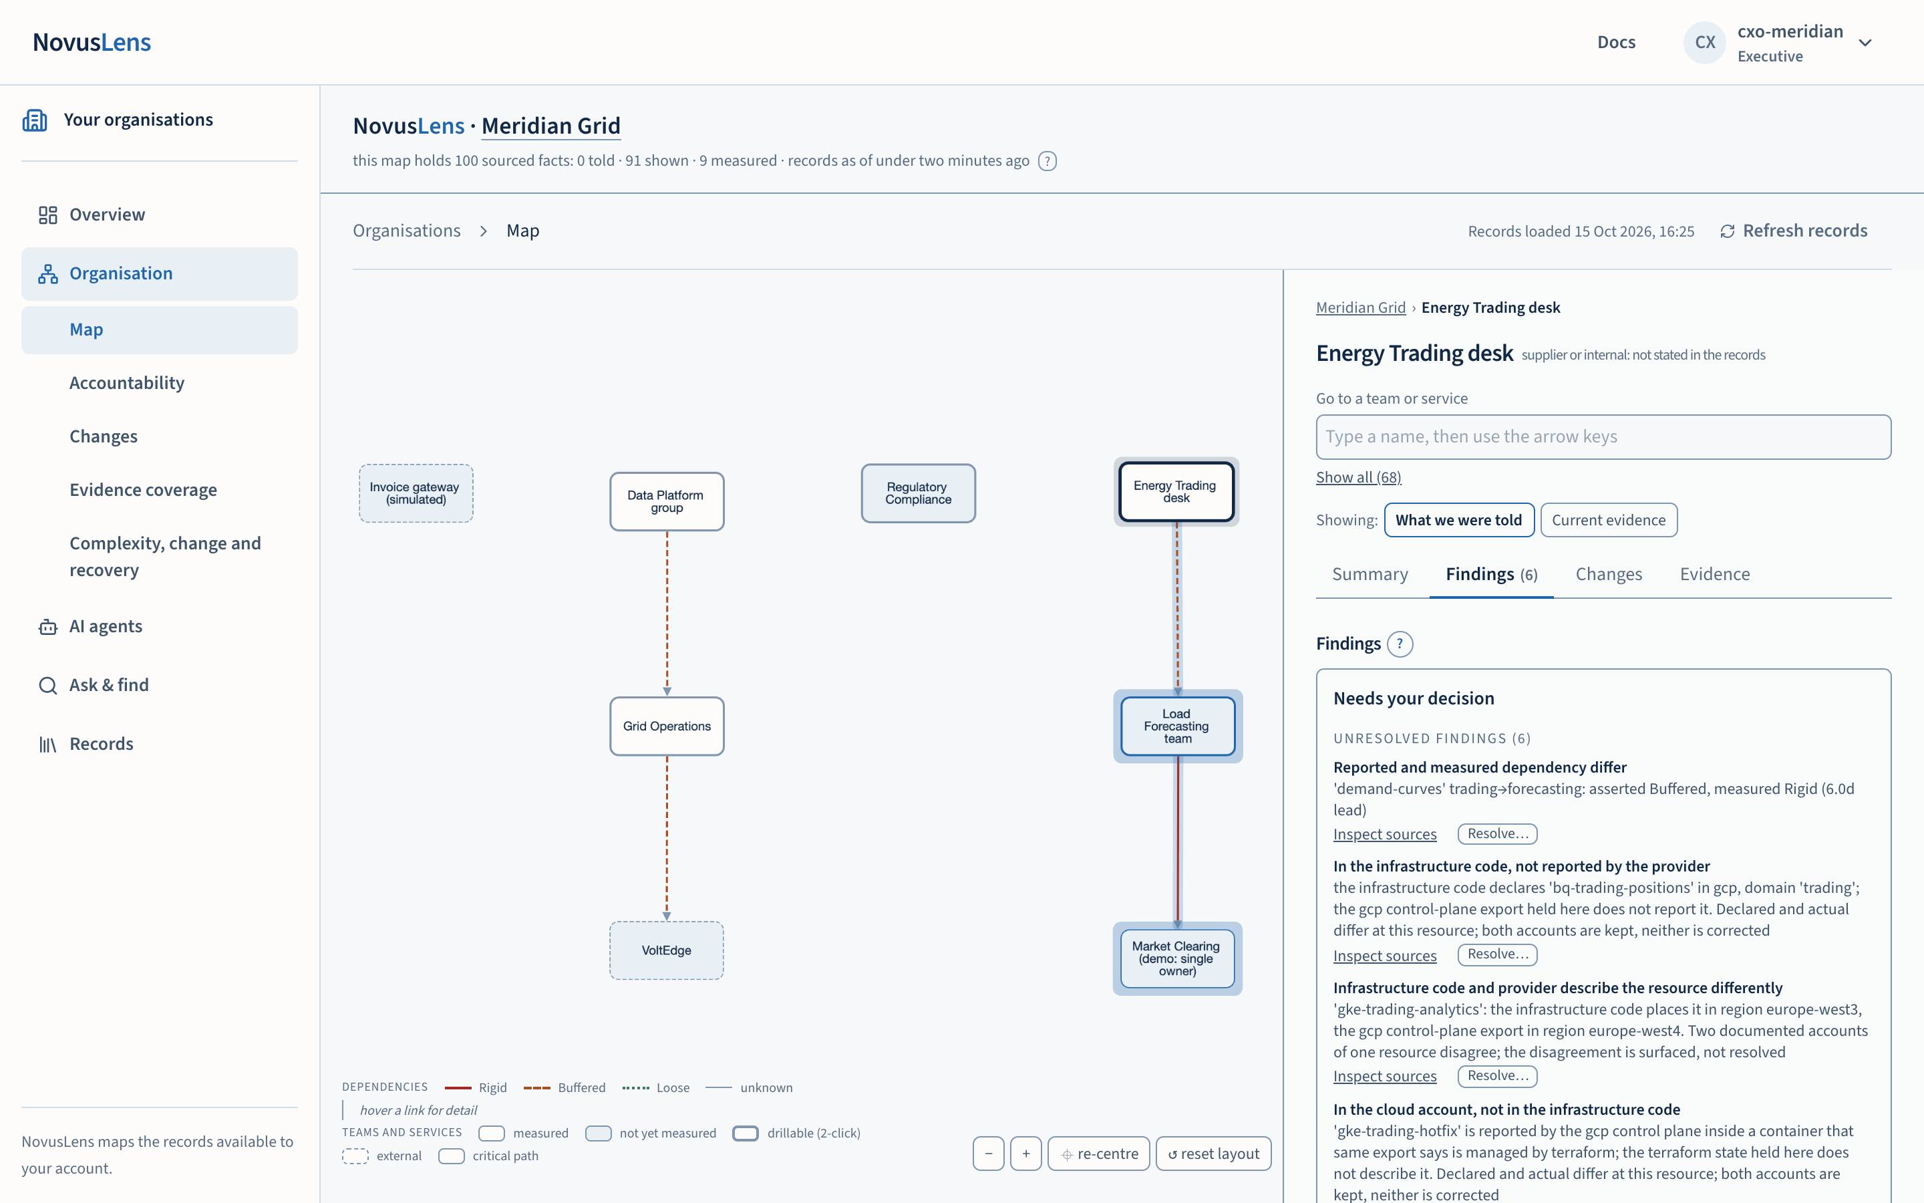Click the refresh icon near Refresh records

[1727, 231]
